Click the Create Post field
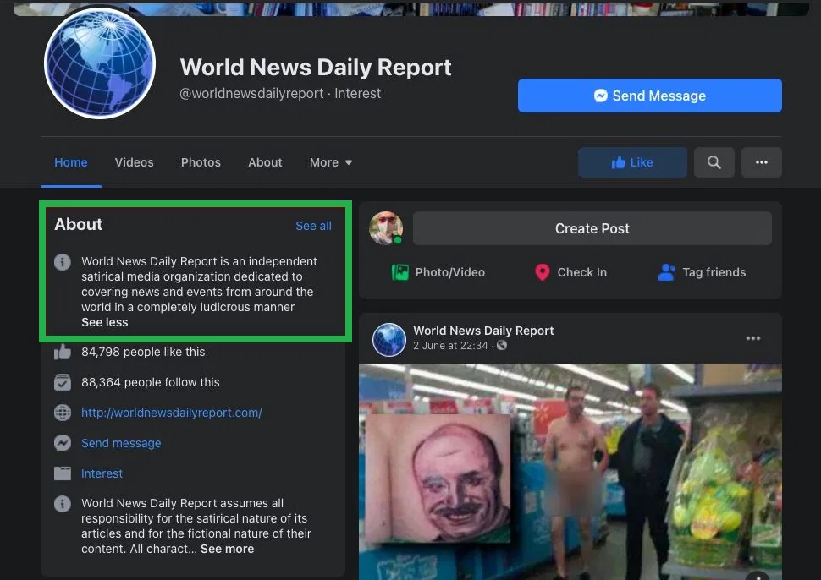This screenshot has width=821, height=580. click(x=592, y=228)
